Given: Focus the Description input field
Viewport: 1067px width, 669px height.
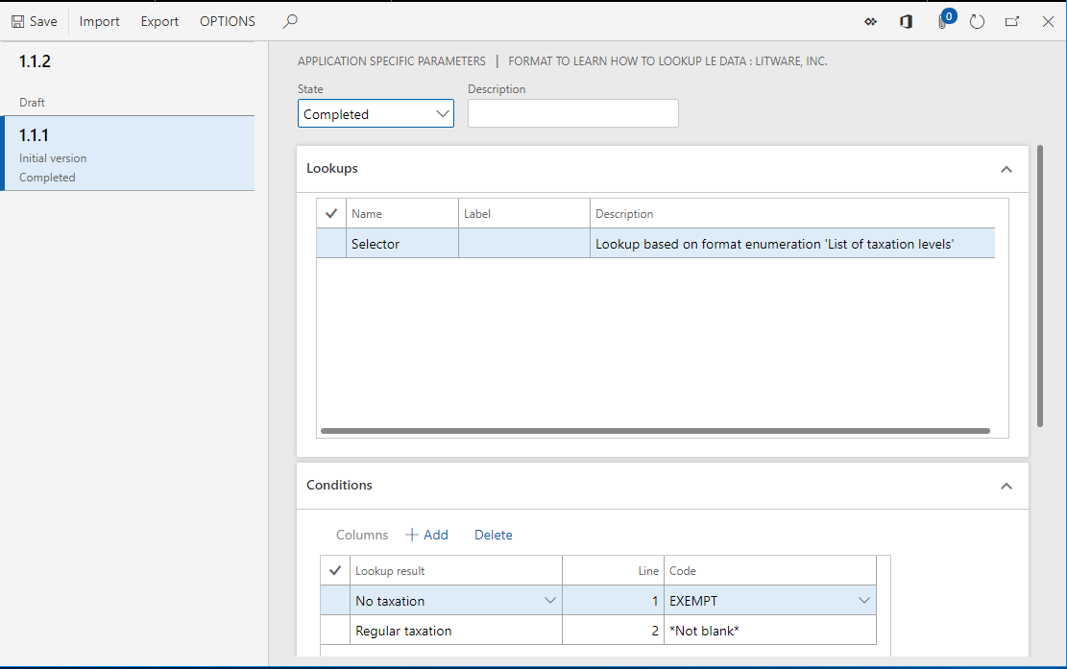Looking at the screenshot, I should 573,113.
